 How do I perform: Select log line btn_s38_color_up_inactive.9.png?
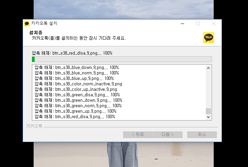tap(76, 89)
